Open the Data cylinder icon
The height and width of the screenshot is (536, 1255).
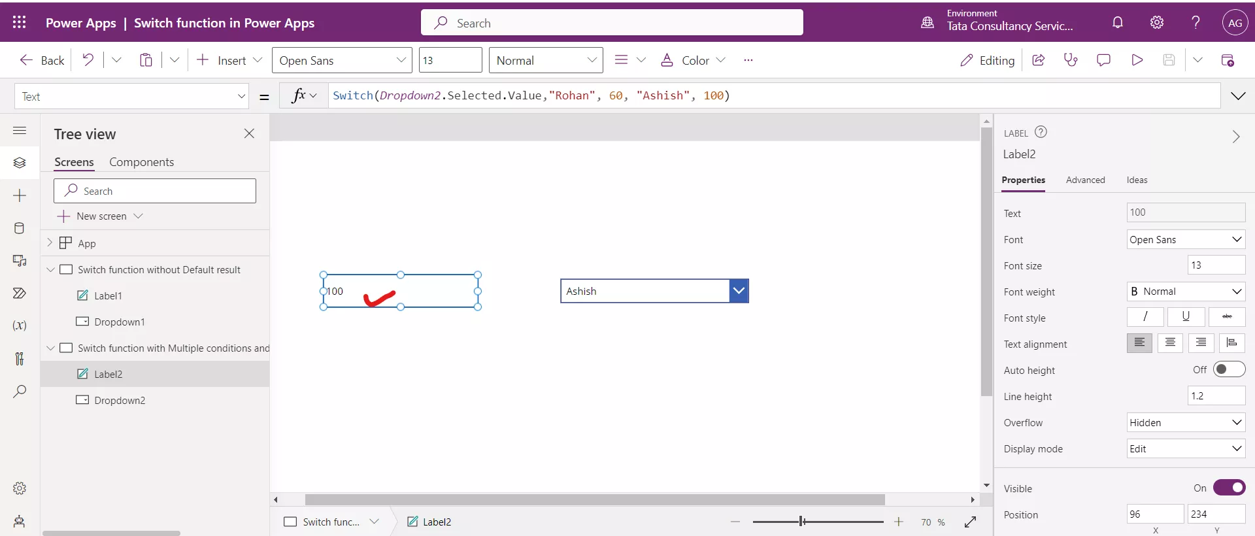click(x=20, y=228)
